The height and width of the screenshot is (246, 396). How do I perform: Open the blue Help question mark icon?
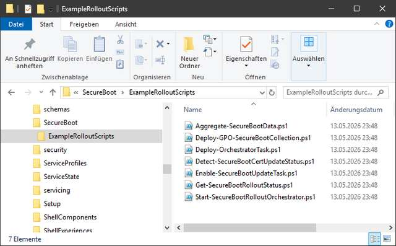tap(389, 24)
